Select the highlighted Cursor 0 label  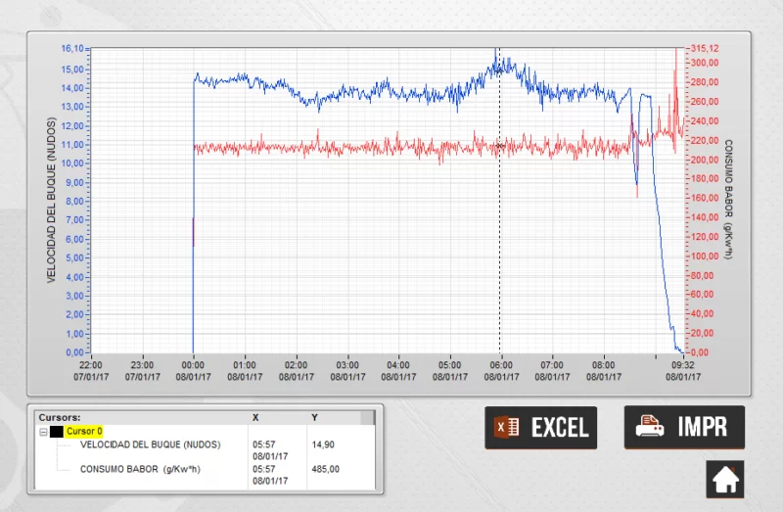click(84, 431)
